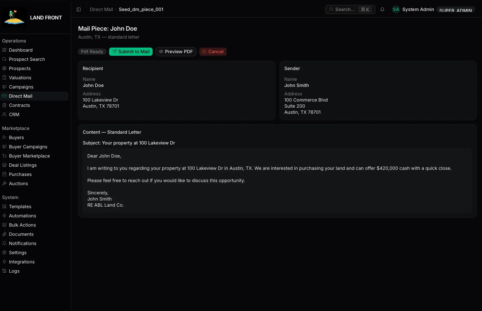Image resolution: width=482 pixels, height=311 pixels.
Task: Click the Prospects target icon
Action: coord(4,68)
